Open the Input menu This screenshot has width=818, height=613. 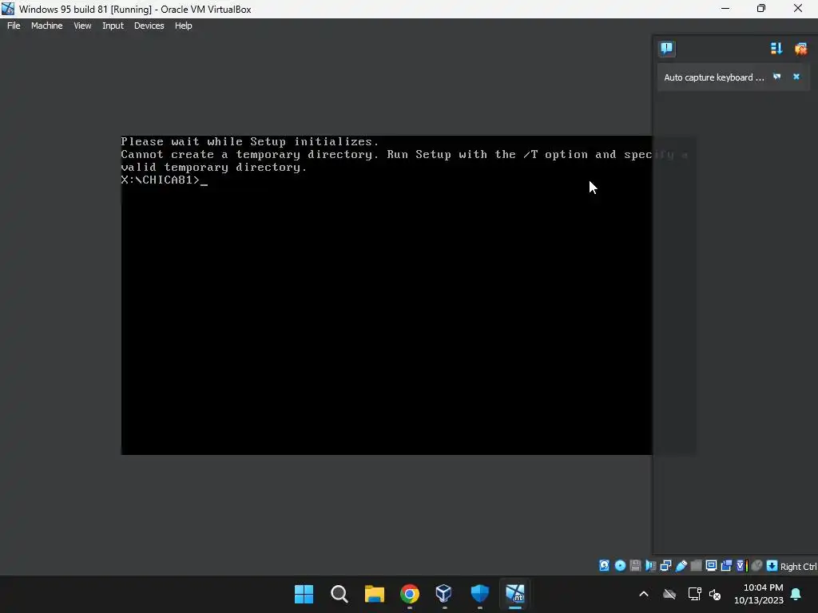click(113, 26)
